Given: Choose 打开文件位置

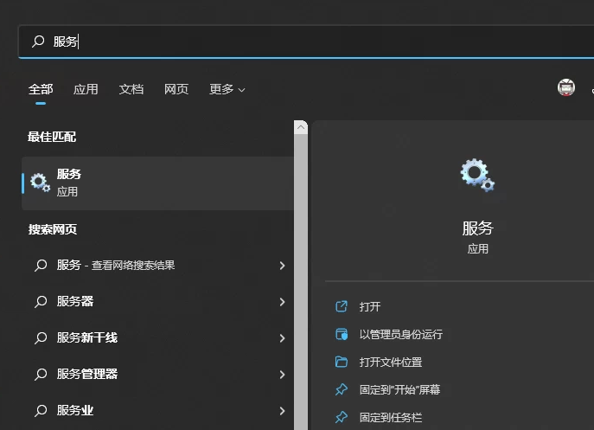Looking at the screenshot, I should pyautogui.click(x=391, y=363).
